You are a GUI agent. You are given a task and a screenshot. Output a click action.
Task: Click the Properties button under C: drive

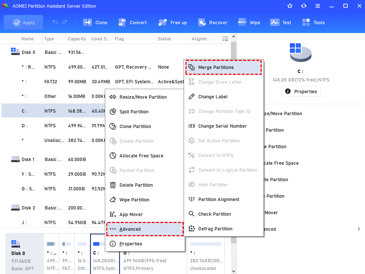(x=301, y=91)
